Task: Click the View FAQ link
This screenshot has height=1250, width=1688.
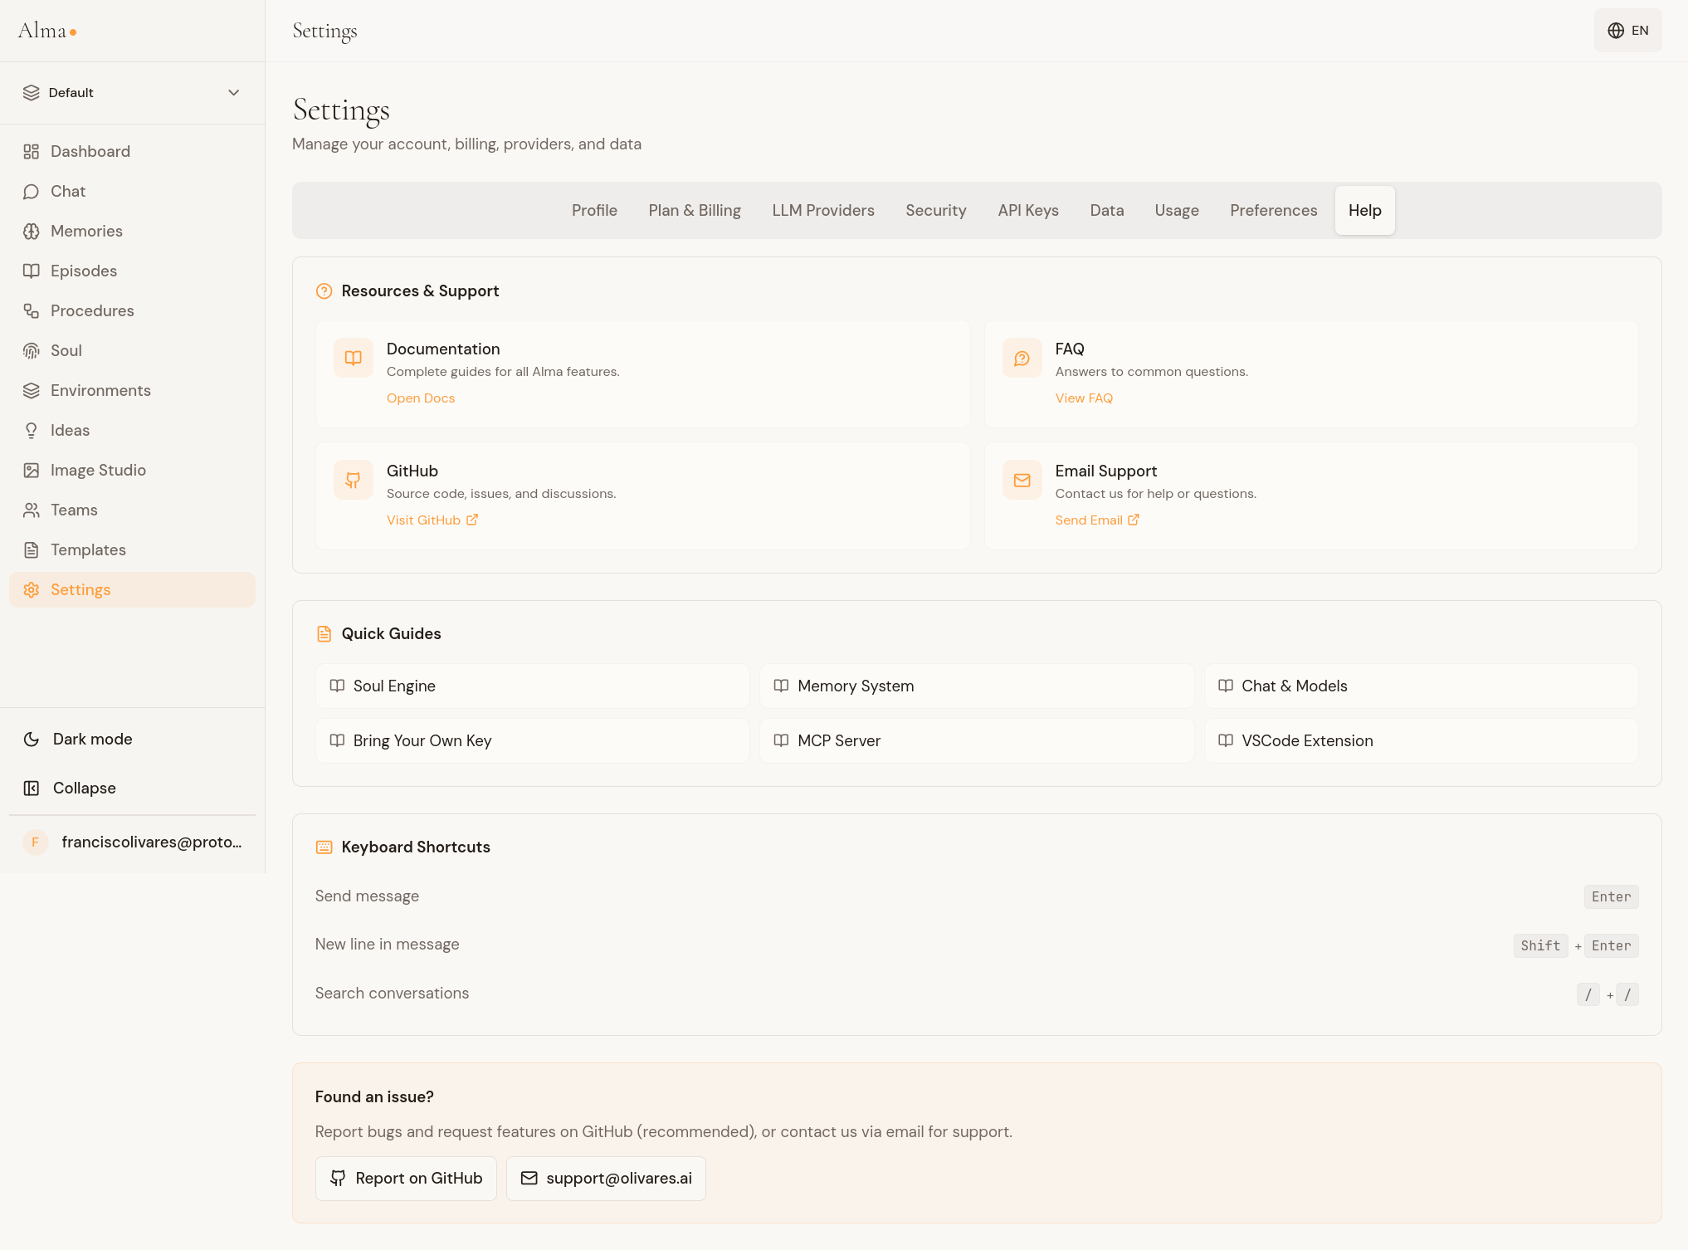Action: coord(1083,398)
